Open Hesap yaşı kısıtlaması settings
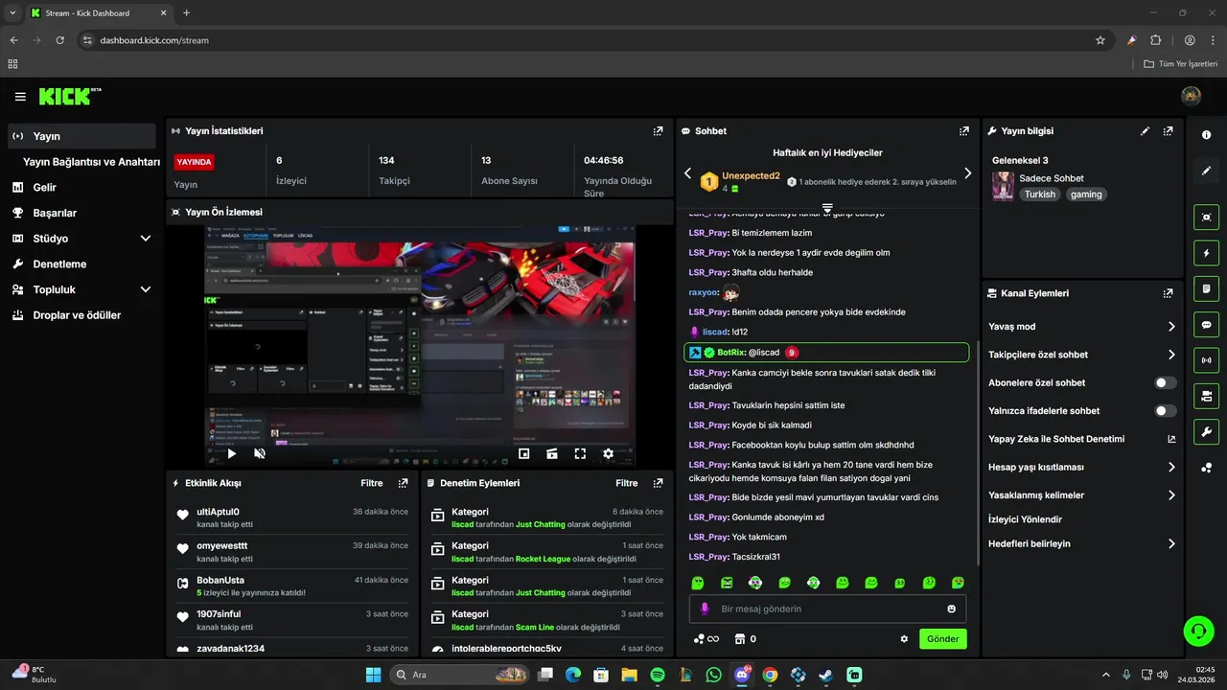Image resolution: width=1227 pixels, height=690 pixels. pyautogui.click(x=1082, y=468)
